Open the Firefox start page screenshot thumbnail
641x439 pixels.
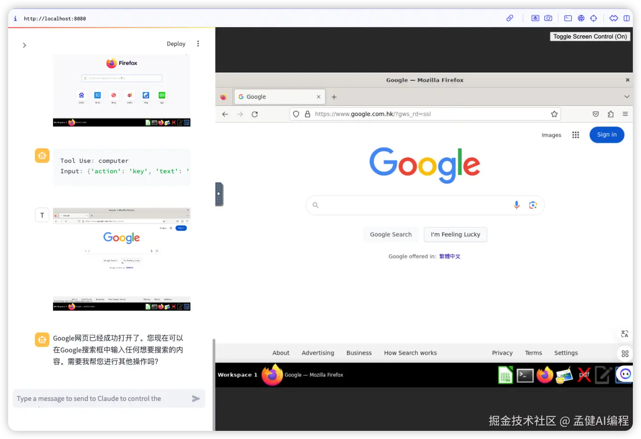coord(121,90)
